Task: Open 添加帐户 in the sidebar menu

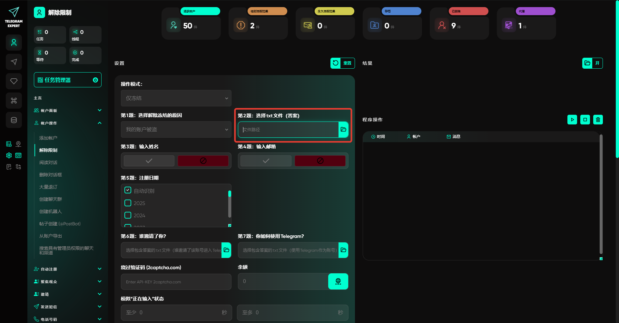Action: (x=48, y=138)
